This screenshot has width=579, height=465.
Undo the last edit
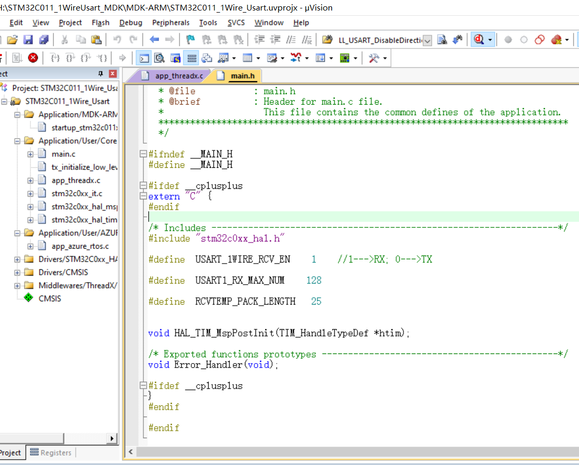(x=117, y=39)
